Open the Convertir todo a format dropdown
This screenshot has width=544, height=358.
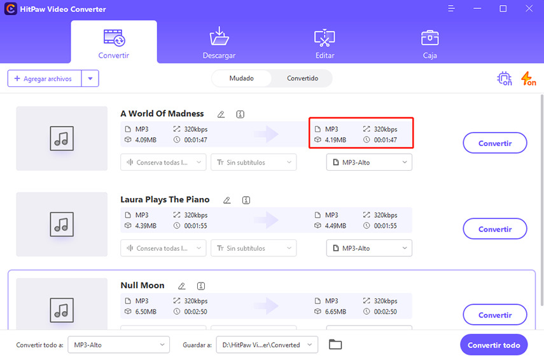[118, 345]
